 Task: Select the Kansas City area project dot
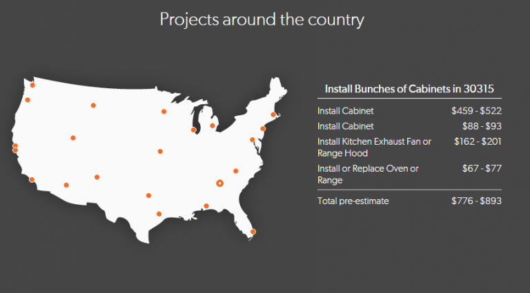(x=160, y=151)
